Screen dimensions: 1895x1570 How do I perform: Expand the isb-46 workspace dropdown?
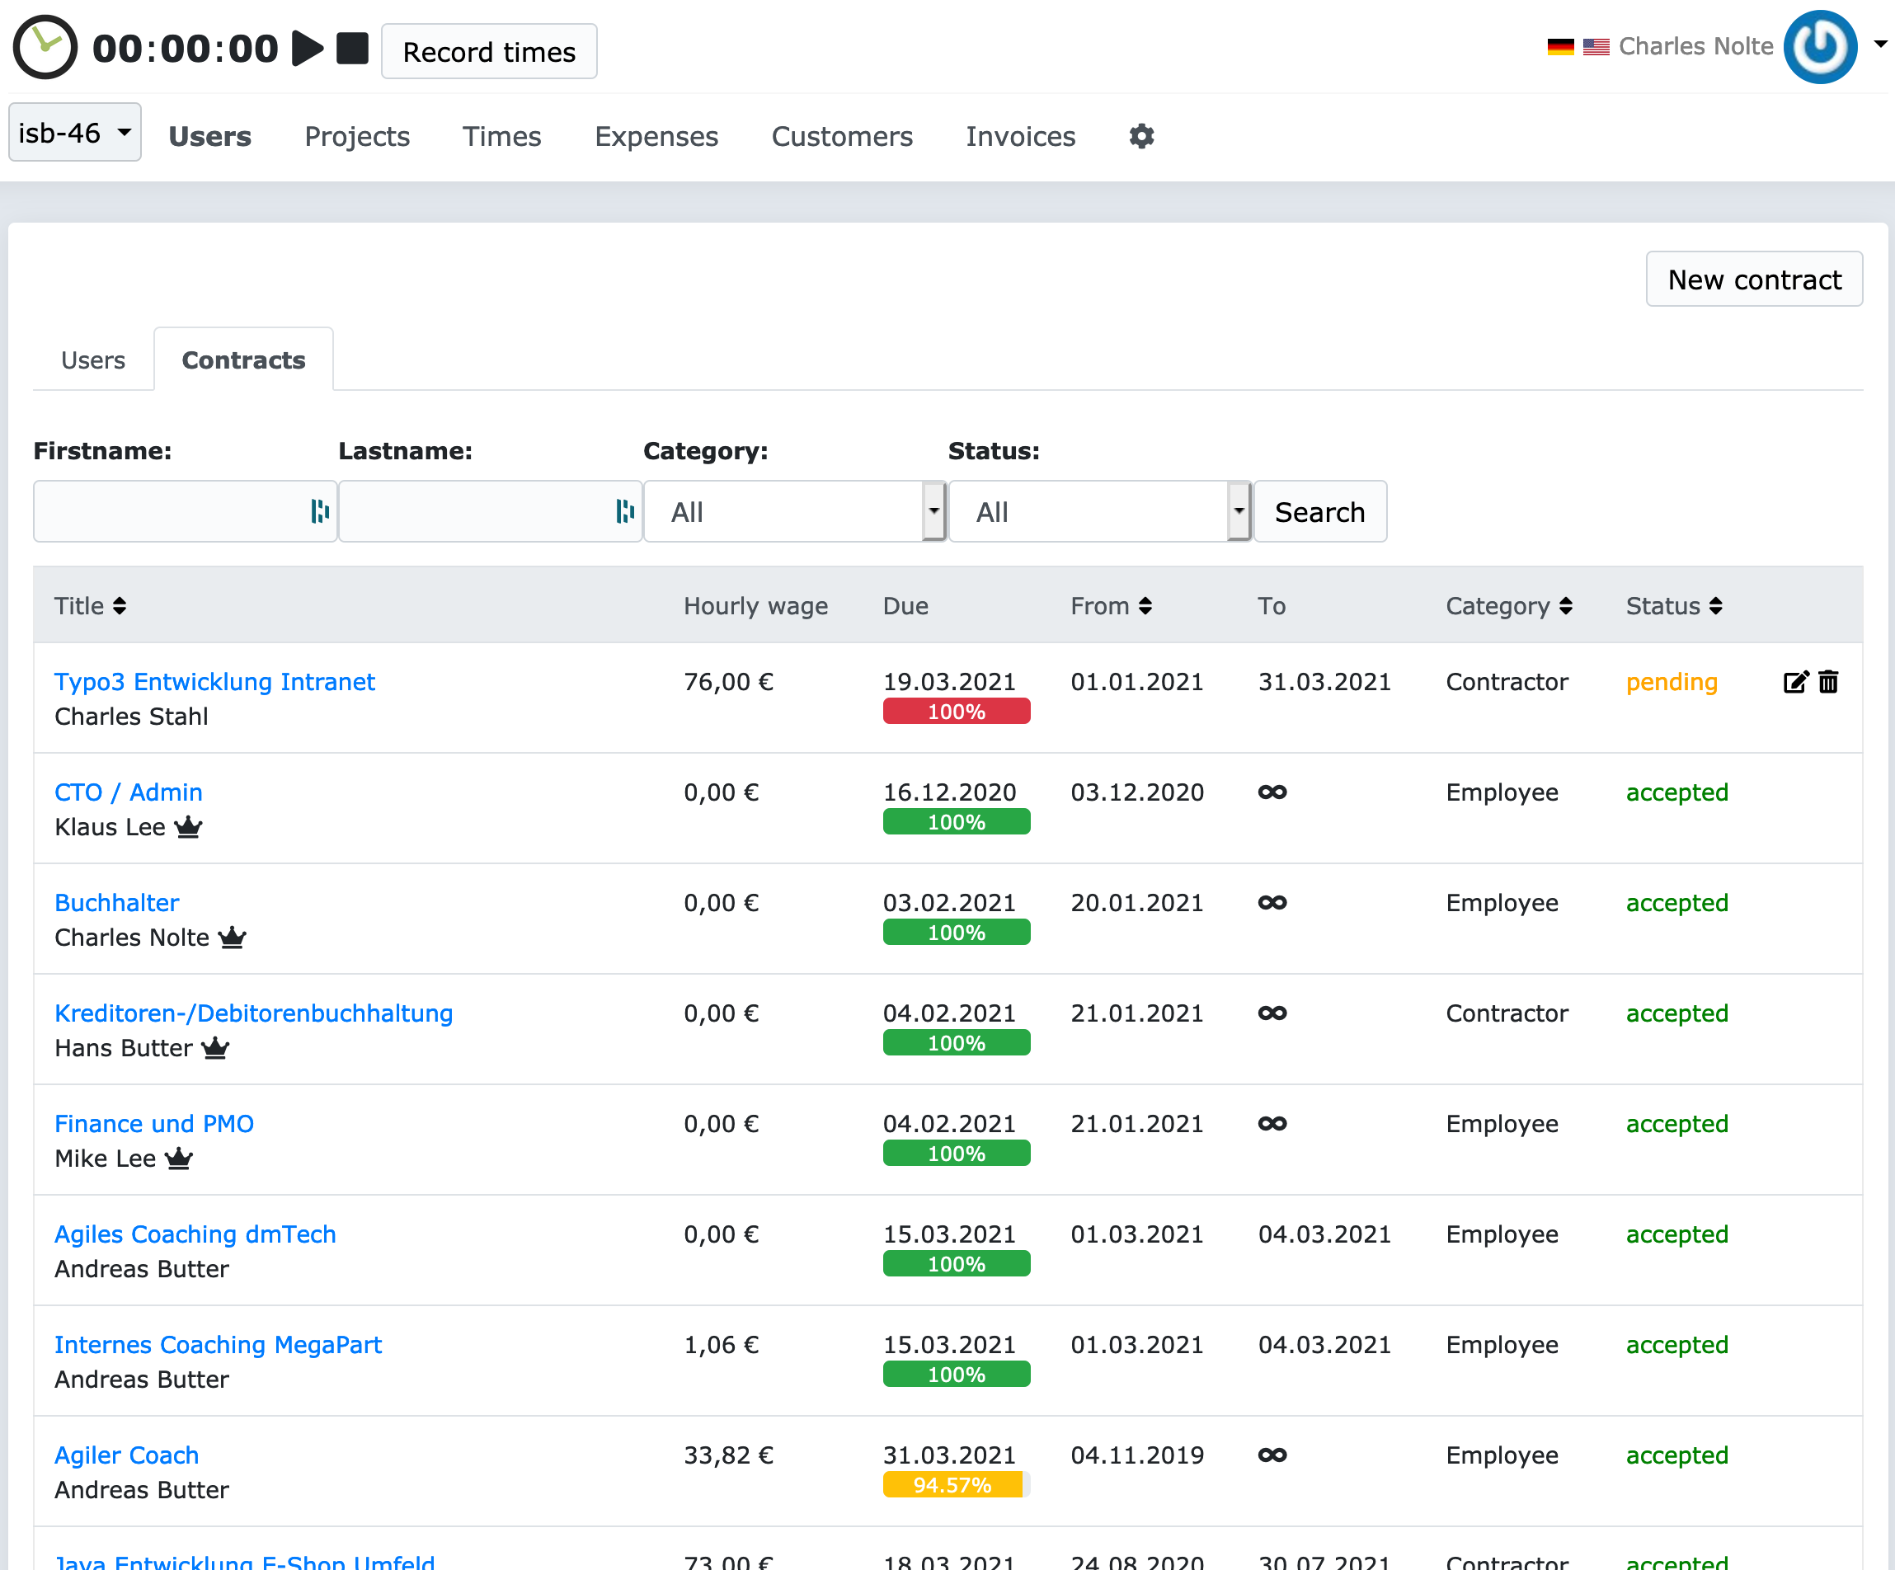pos(75,133)
